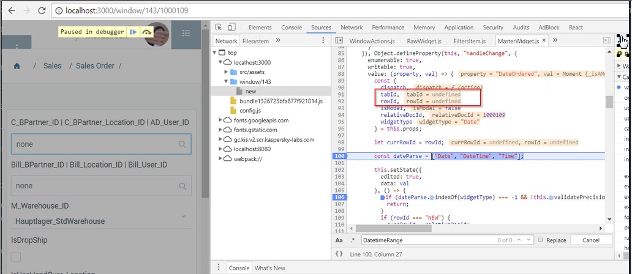Toggle regular expression search option
The width and height of the screenshot is (632, 274).
click(352, 240)
